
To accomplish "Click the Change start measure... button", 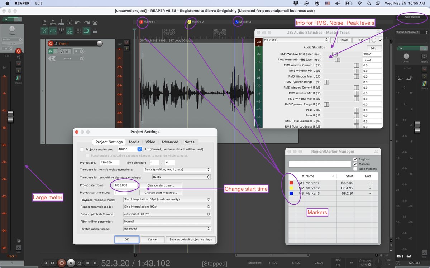I will coord(161,193).
